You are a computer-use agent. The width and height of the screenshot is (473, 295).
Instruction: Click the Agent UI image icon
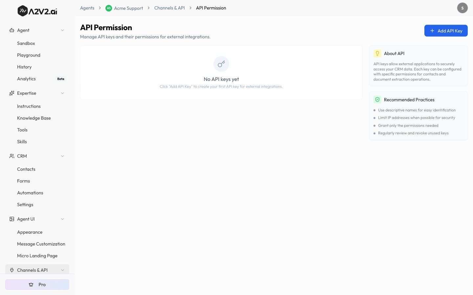12,219
